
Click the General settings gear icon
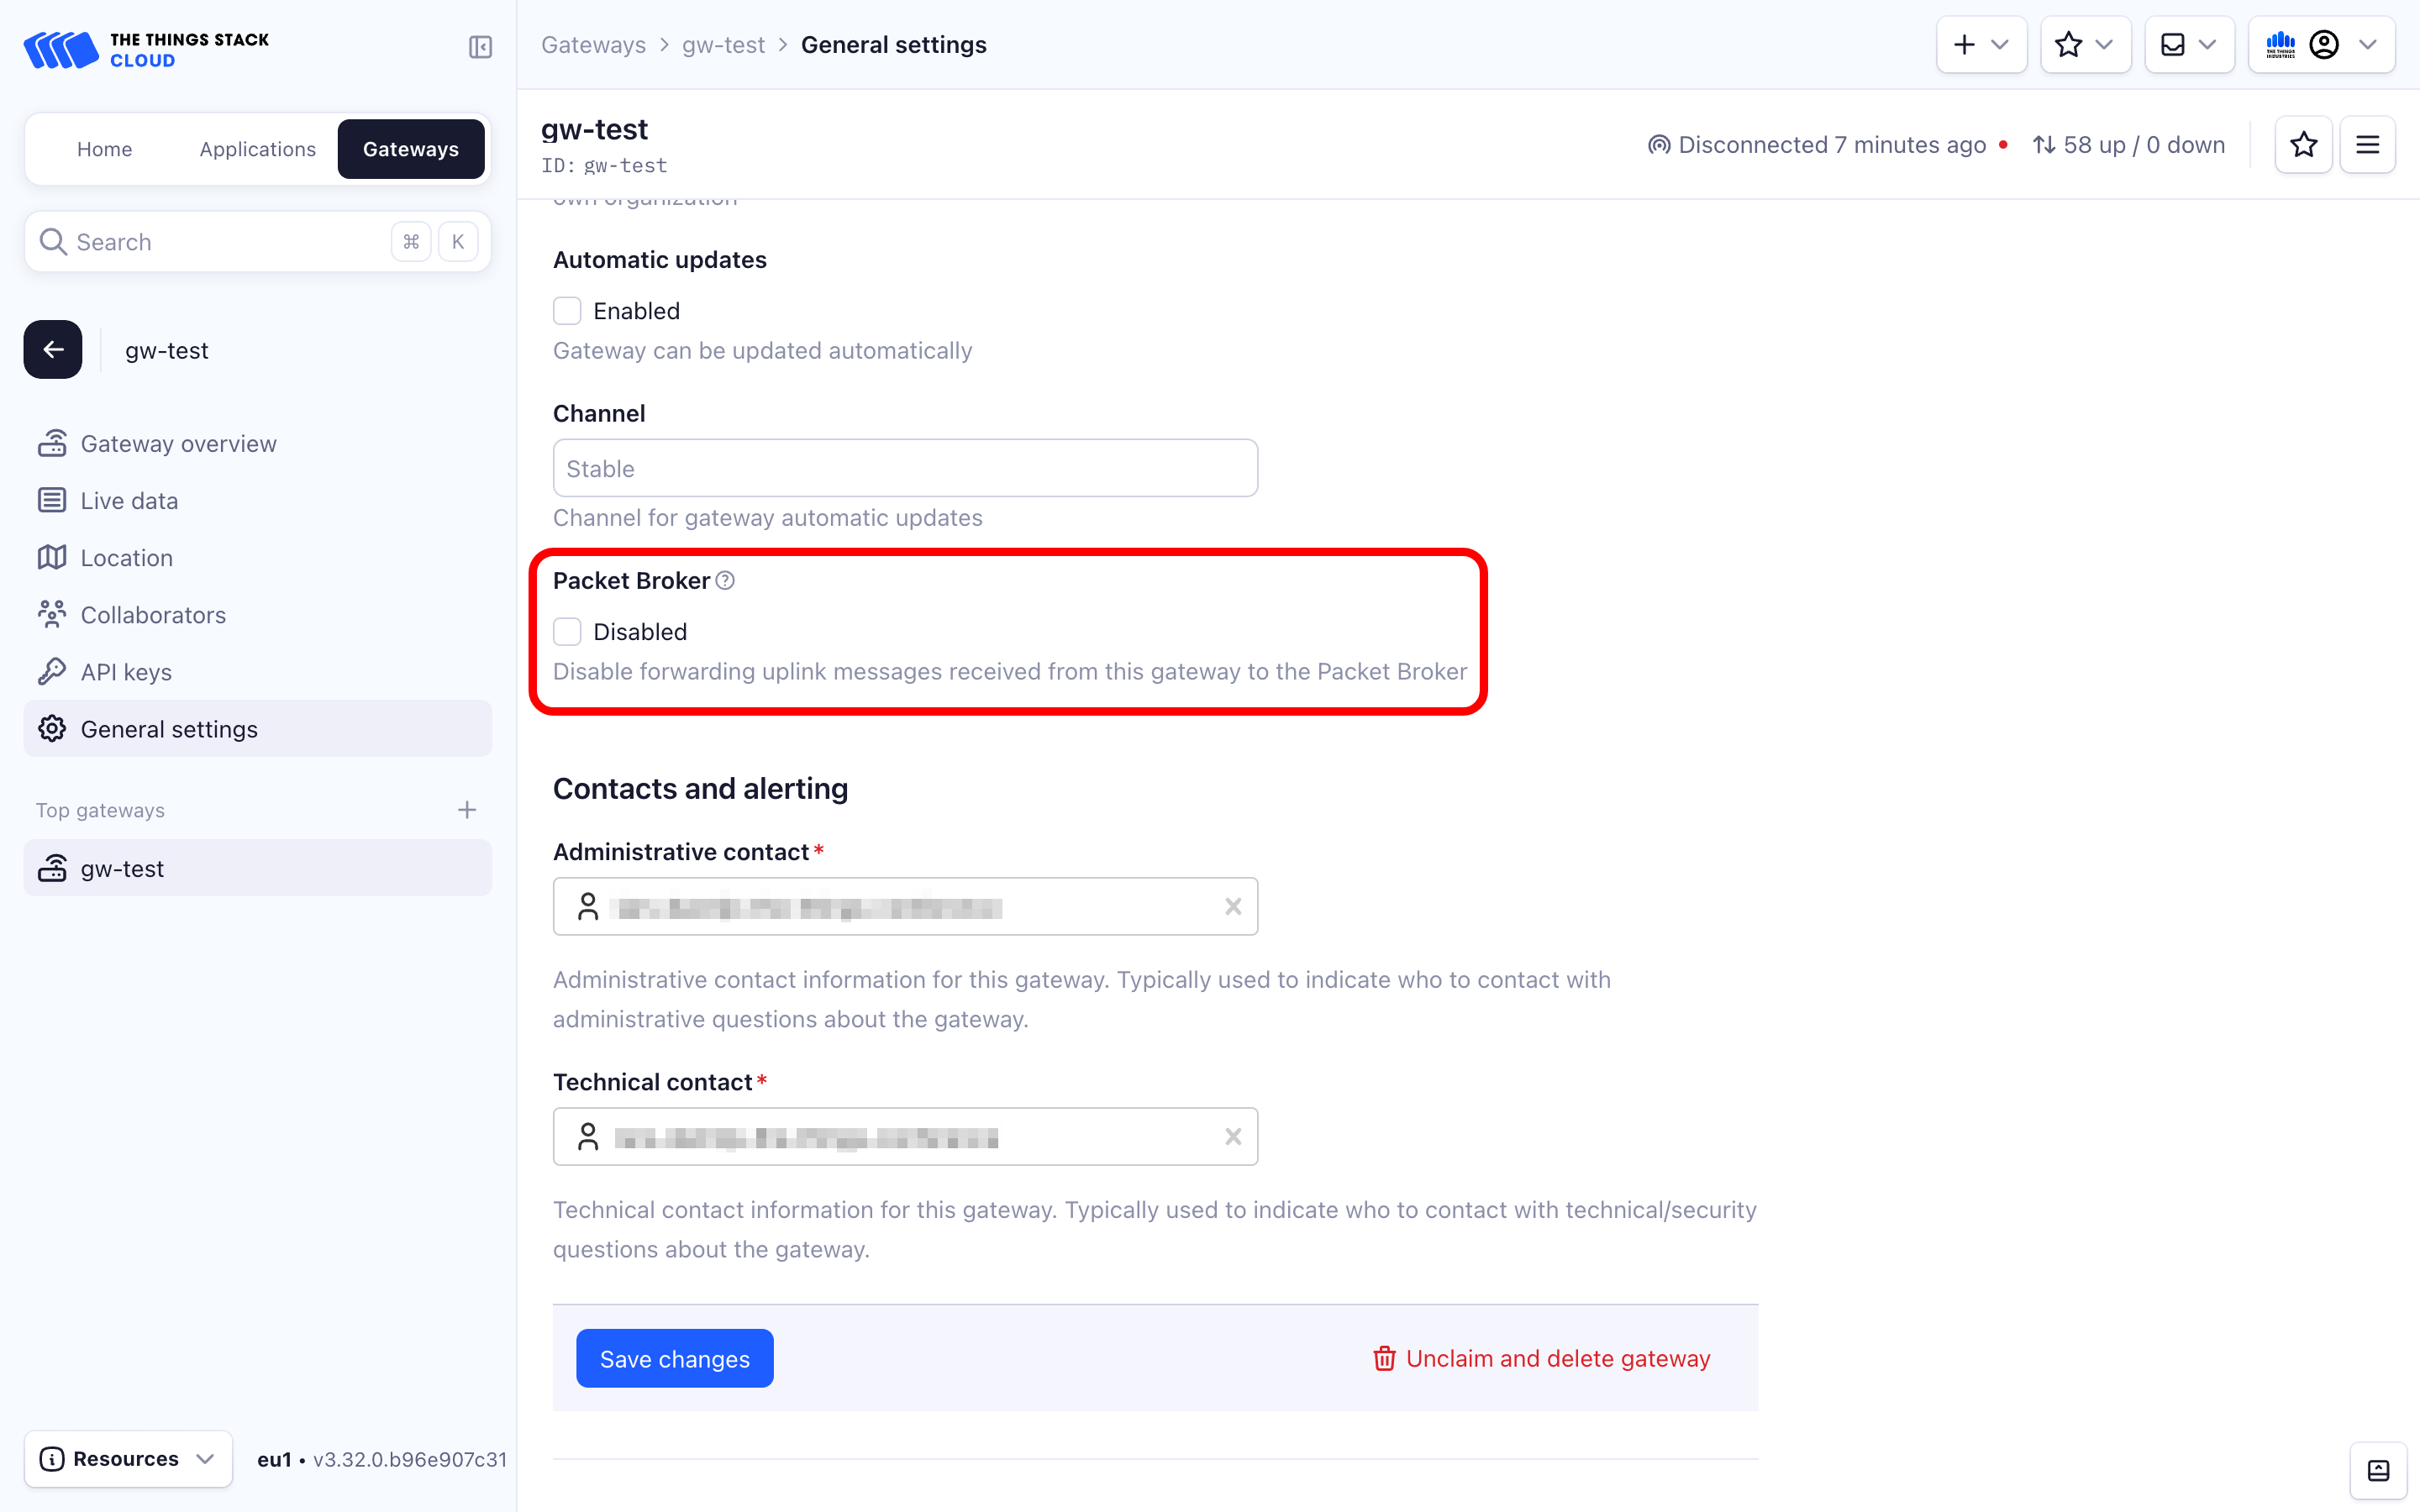54,728
